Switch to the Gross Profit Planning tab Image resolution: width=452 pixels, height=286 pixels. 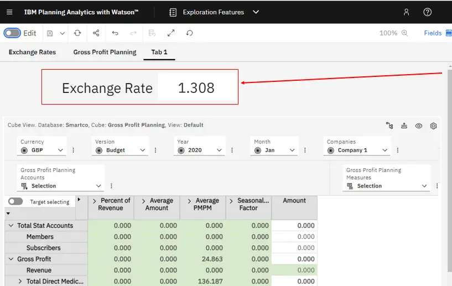pyautogui.click(x=105, y=52)
